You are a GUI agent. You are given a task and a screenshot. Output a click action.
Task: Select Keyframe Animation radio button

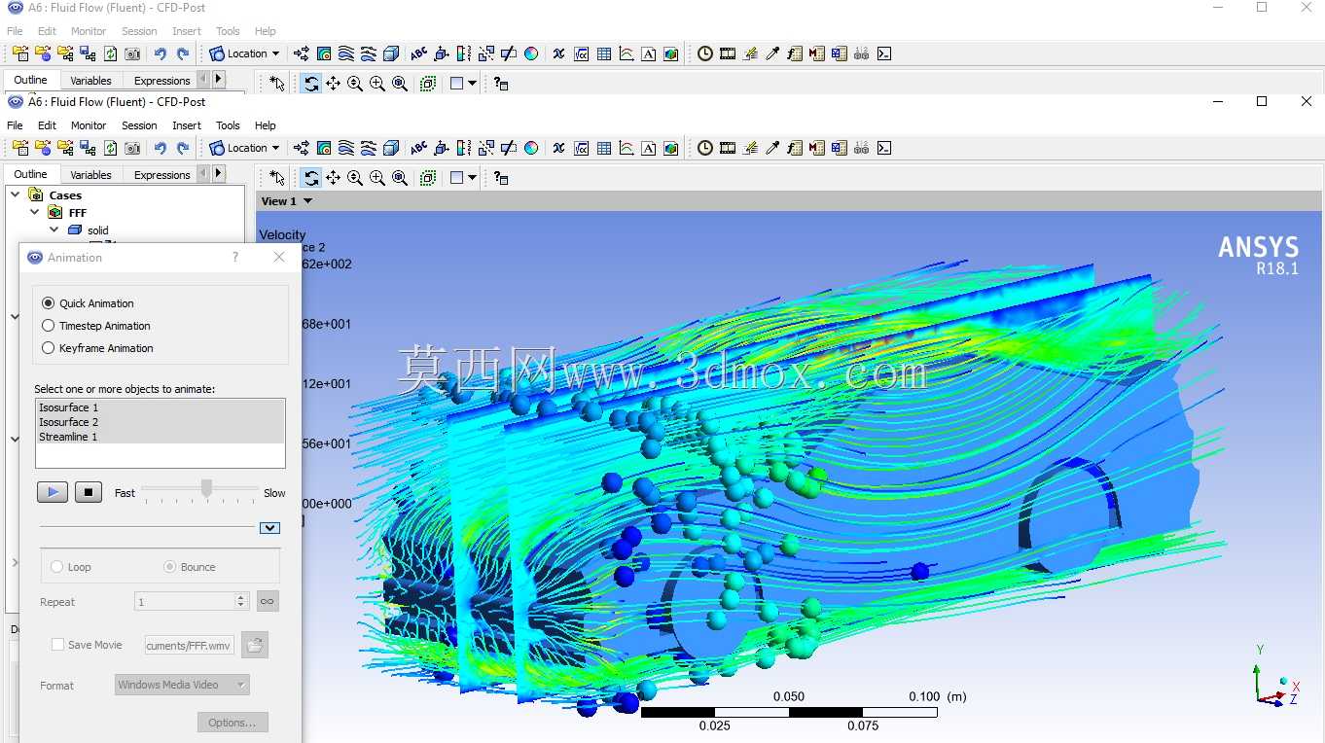[48, 348]
